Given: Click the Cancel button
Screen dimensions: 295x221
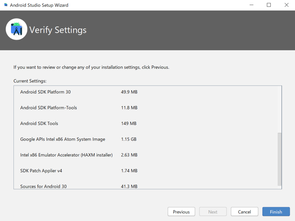Looking at the screenshot, I should (244, 212).
